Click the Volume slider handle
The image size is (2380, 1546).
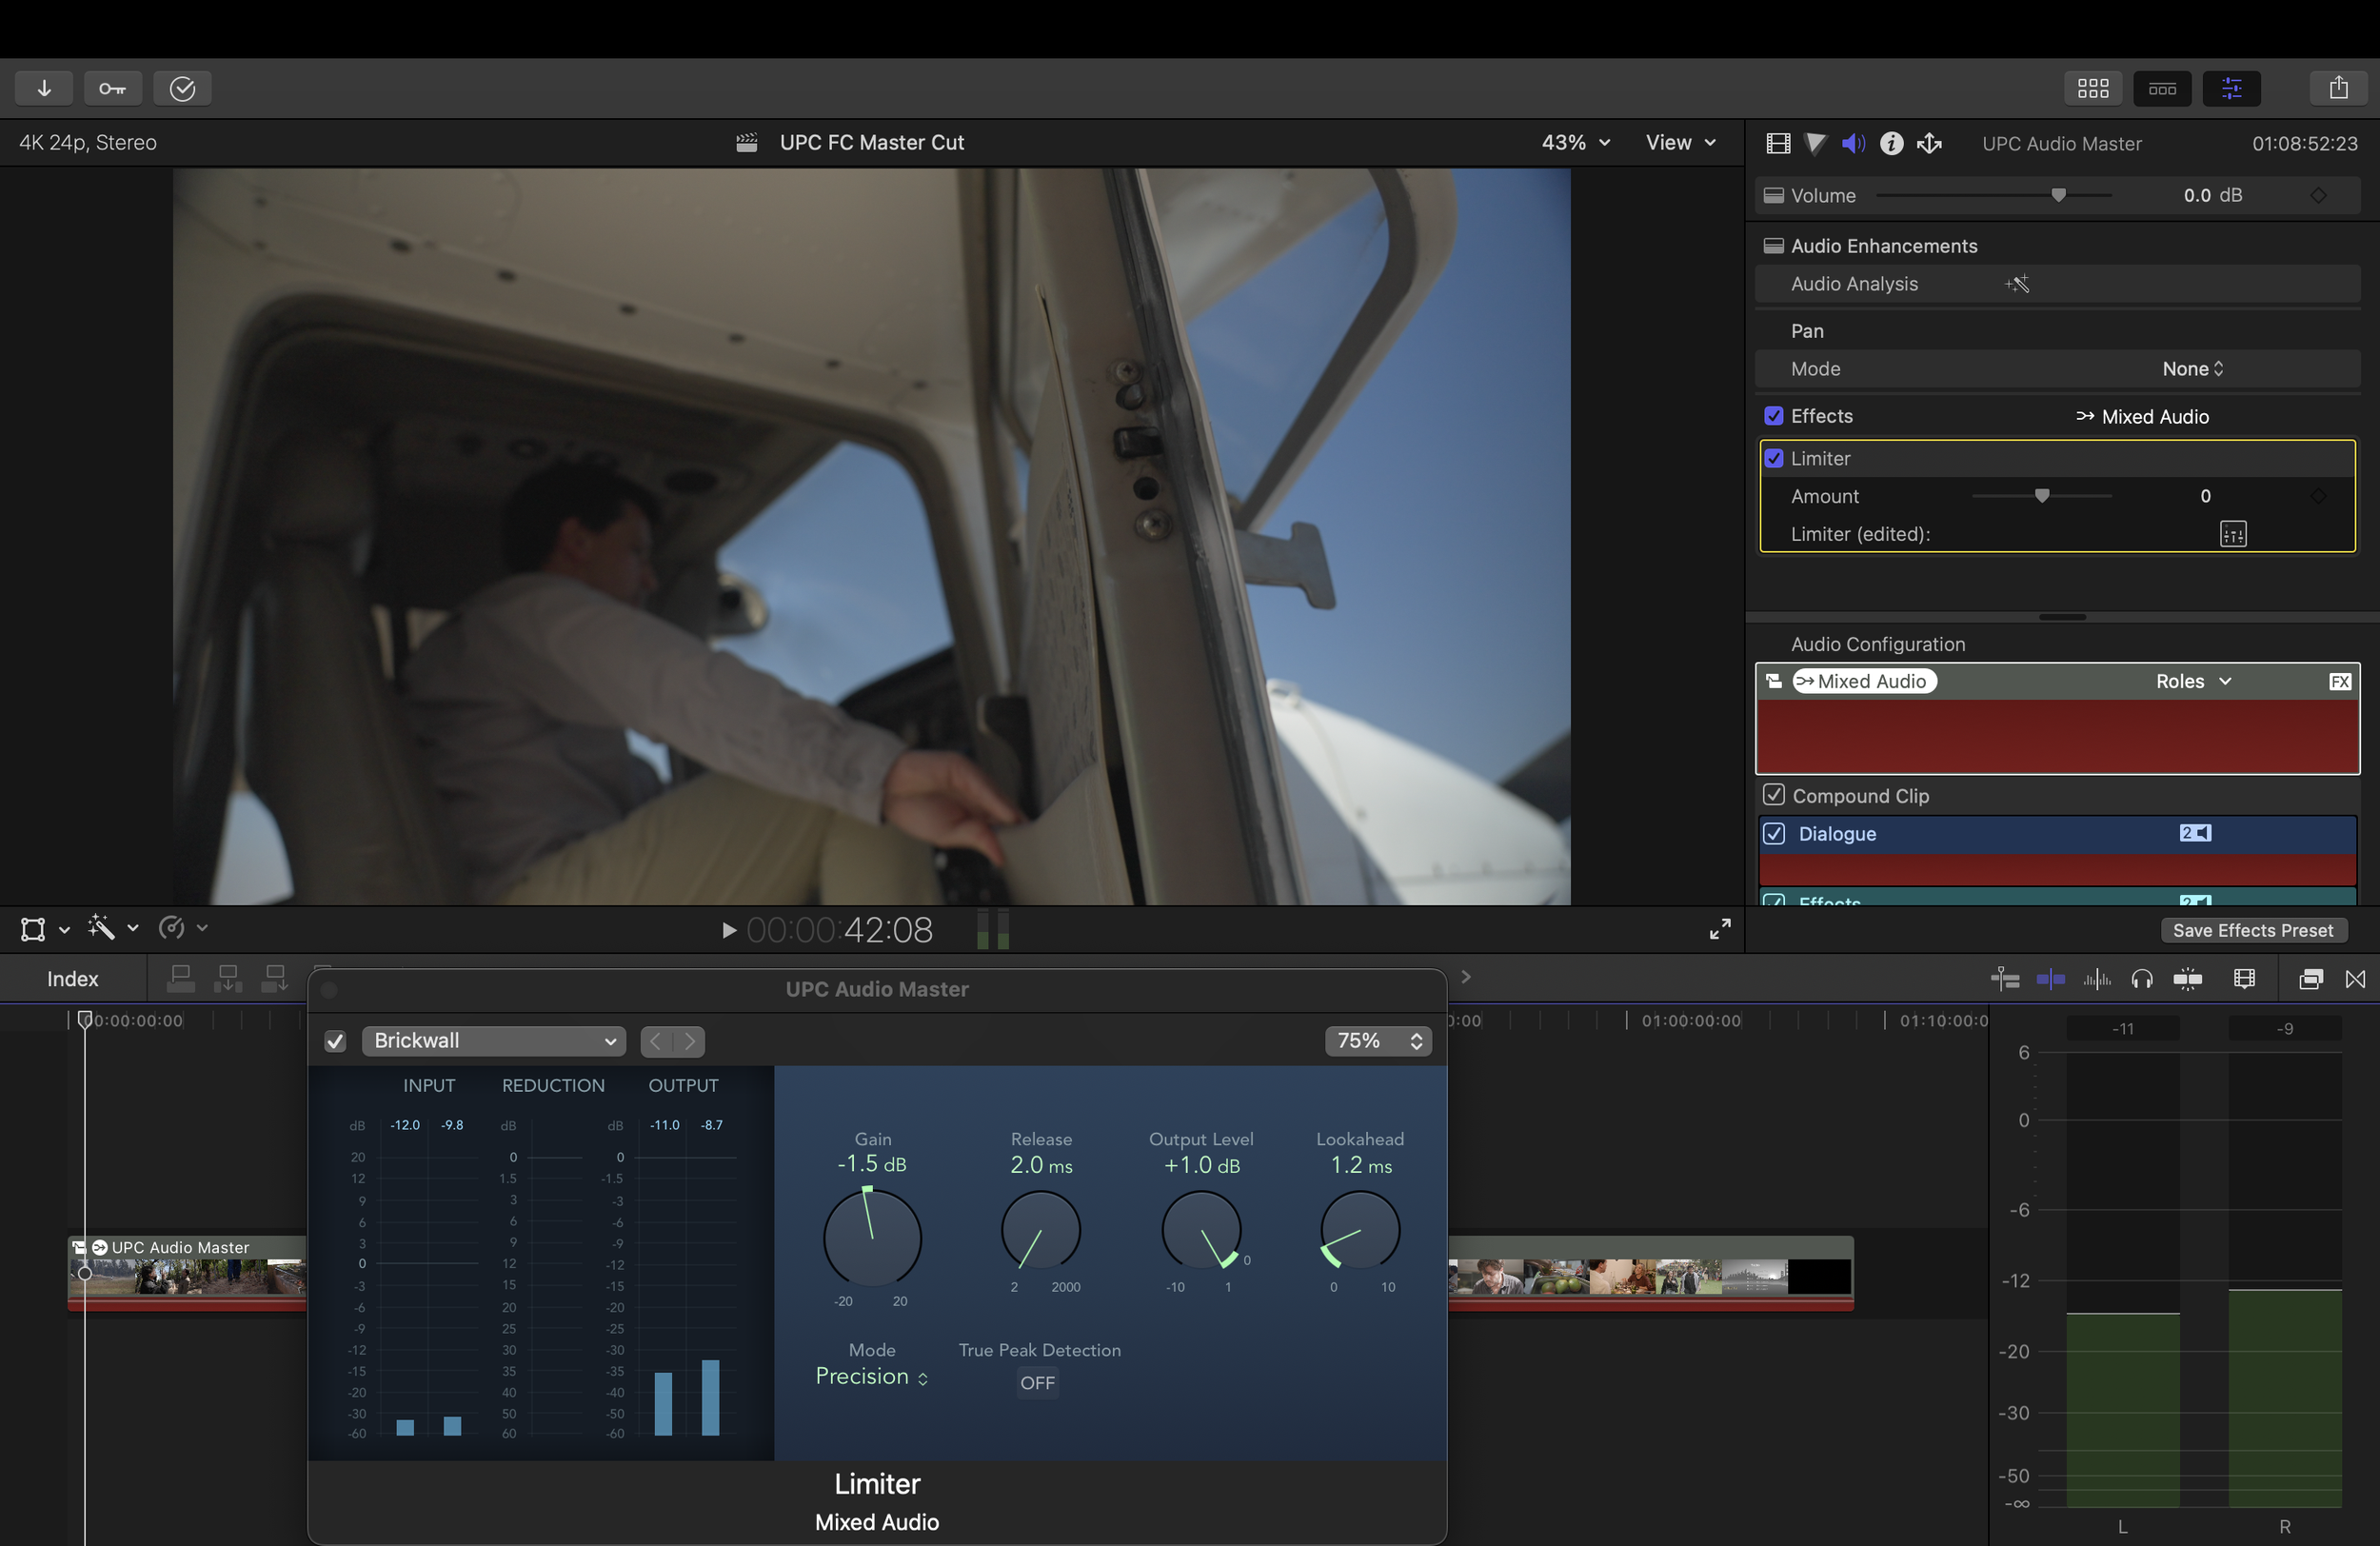[x=2058, y=195]
